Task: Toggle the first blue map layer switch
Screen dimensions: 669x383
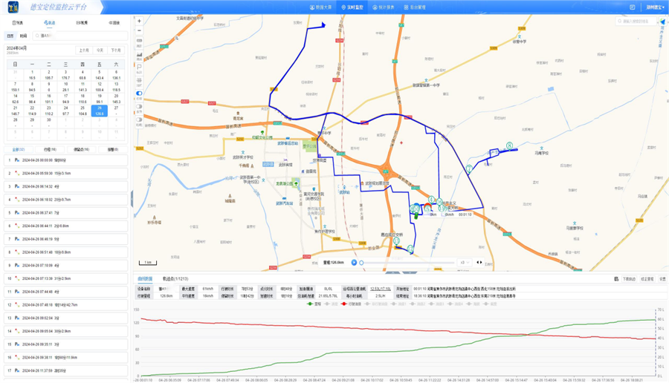Action: click(139, 94)
